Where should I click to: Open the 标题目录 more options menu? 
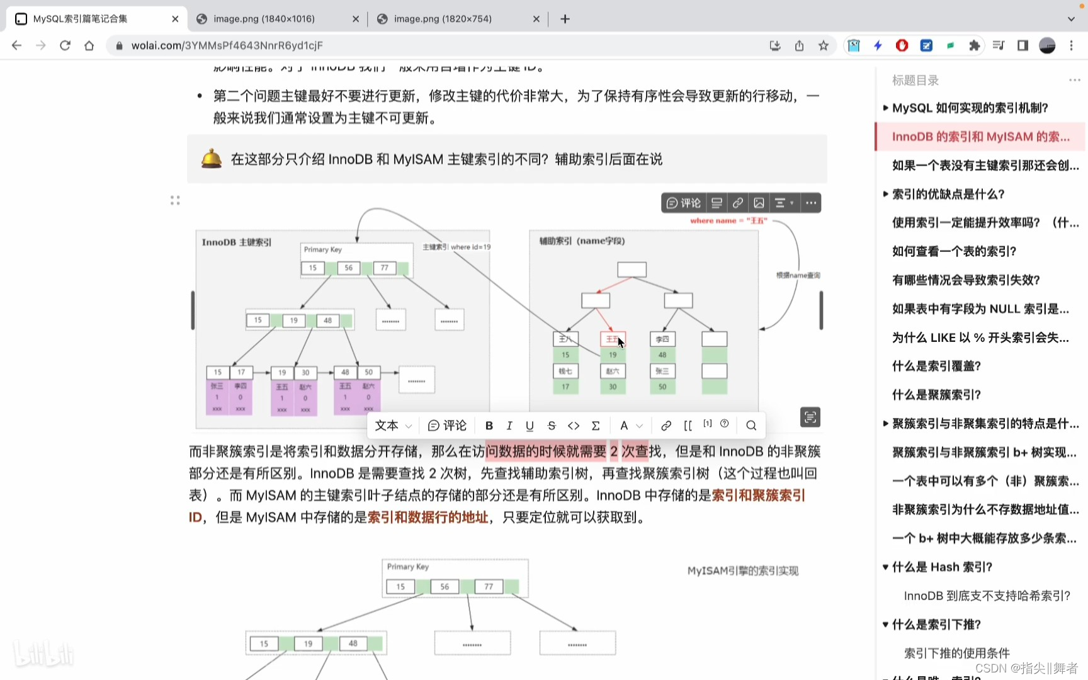[x=1074, y=80]
